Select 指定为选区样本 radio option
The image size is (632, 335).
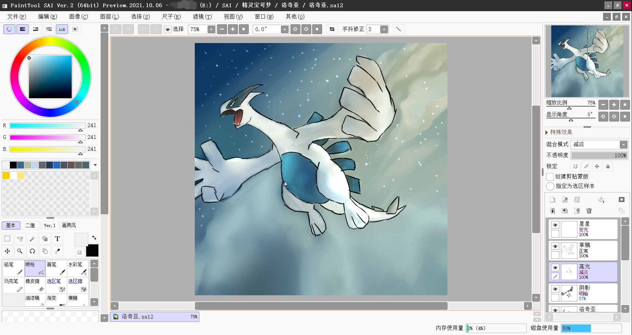coord(550,186)
